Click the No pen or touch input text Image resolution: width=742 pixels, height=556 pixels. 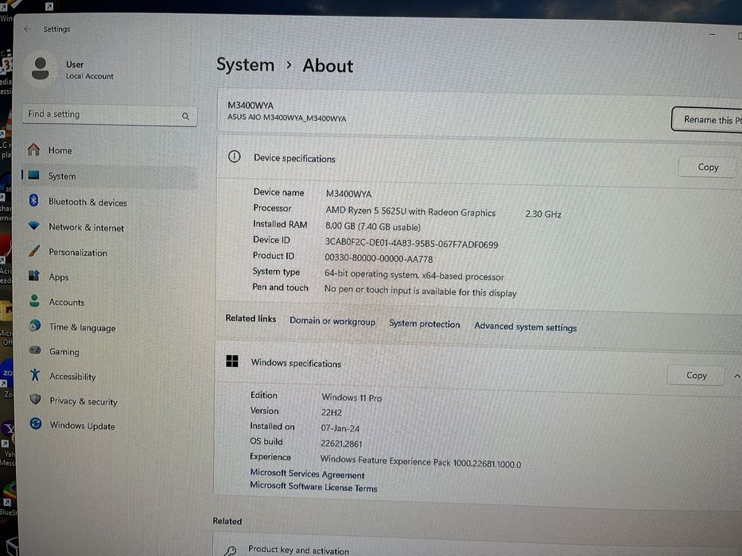[420, 291]
